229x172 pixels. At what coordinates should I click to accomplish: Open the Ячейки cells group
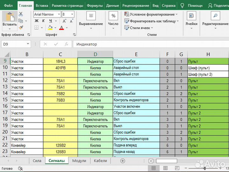pos(191,20)
